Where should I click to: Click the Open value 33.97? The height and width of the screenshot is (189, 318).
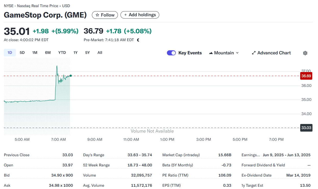(68, 165)
